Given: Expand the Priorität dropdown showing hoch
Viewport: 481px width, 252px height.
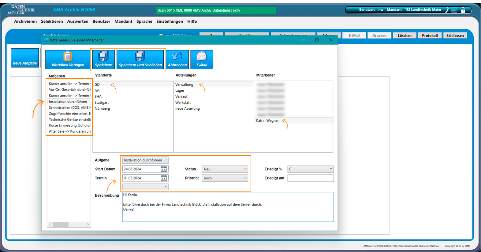Looking at the screenshot, I should tap(225, 178).
